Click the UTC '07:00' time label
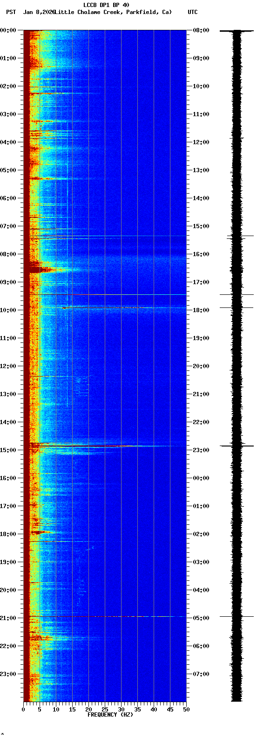The width and height of the screenshot is (257, 739). pyautogui.click(x=201, y=674)
